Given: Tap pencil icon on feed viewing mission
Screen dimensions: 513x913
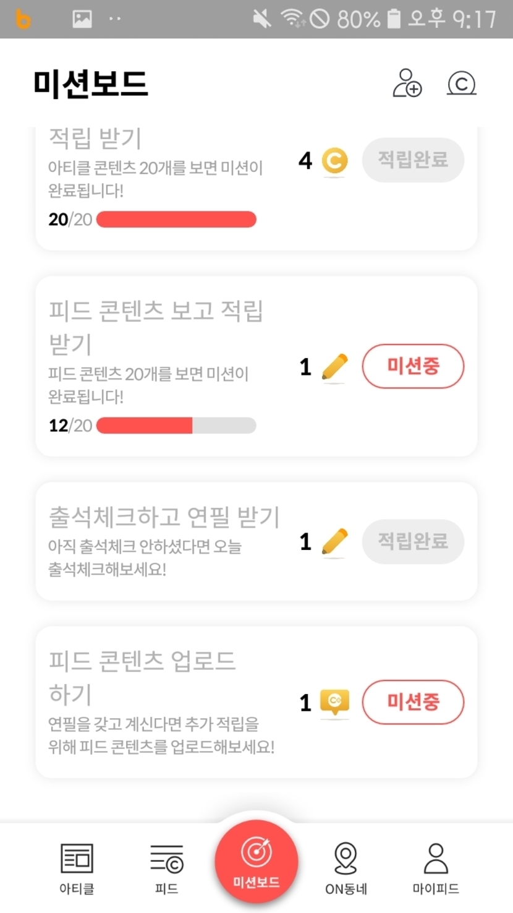Looking at the screenshot, I should click(334, 367).
